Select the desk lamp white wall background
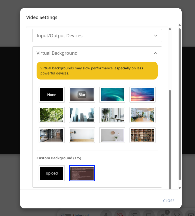Viewport: 195px width, 216px height. pyautogui.click(x=82, y=135)
